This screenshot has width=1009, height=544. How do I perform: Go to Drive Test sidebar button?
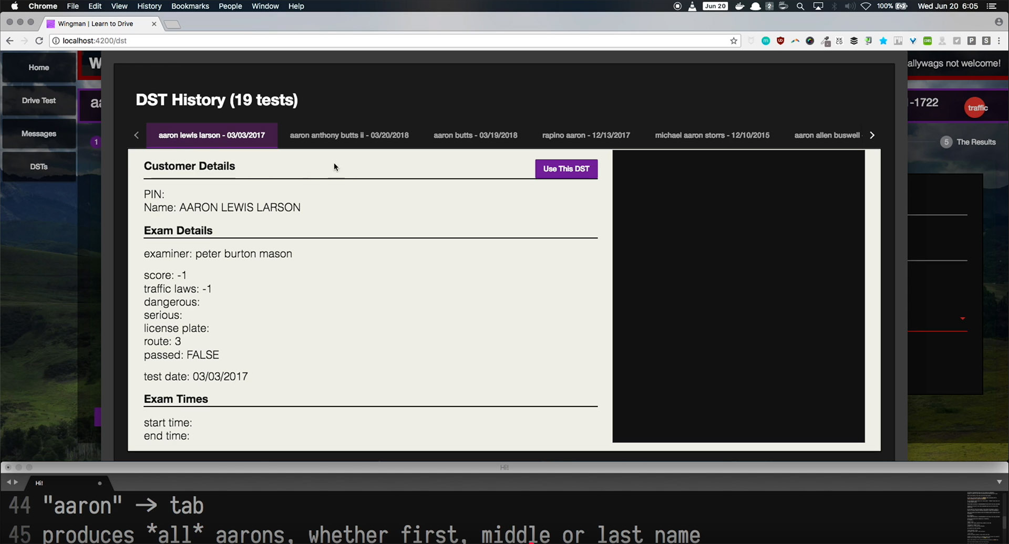coord(39,101)
